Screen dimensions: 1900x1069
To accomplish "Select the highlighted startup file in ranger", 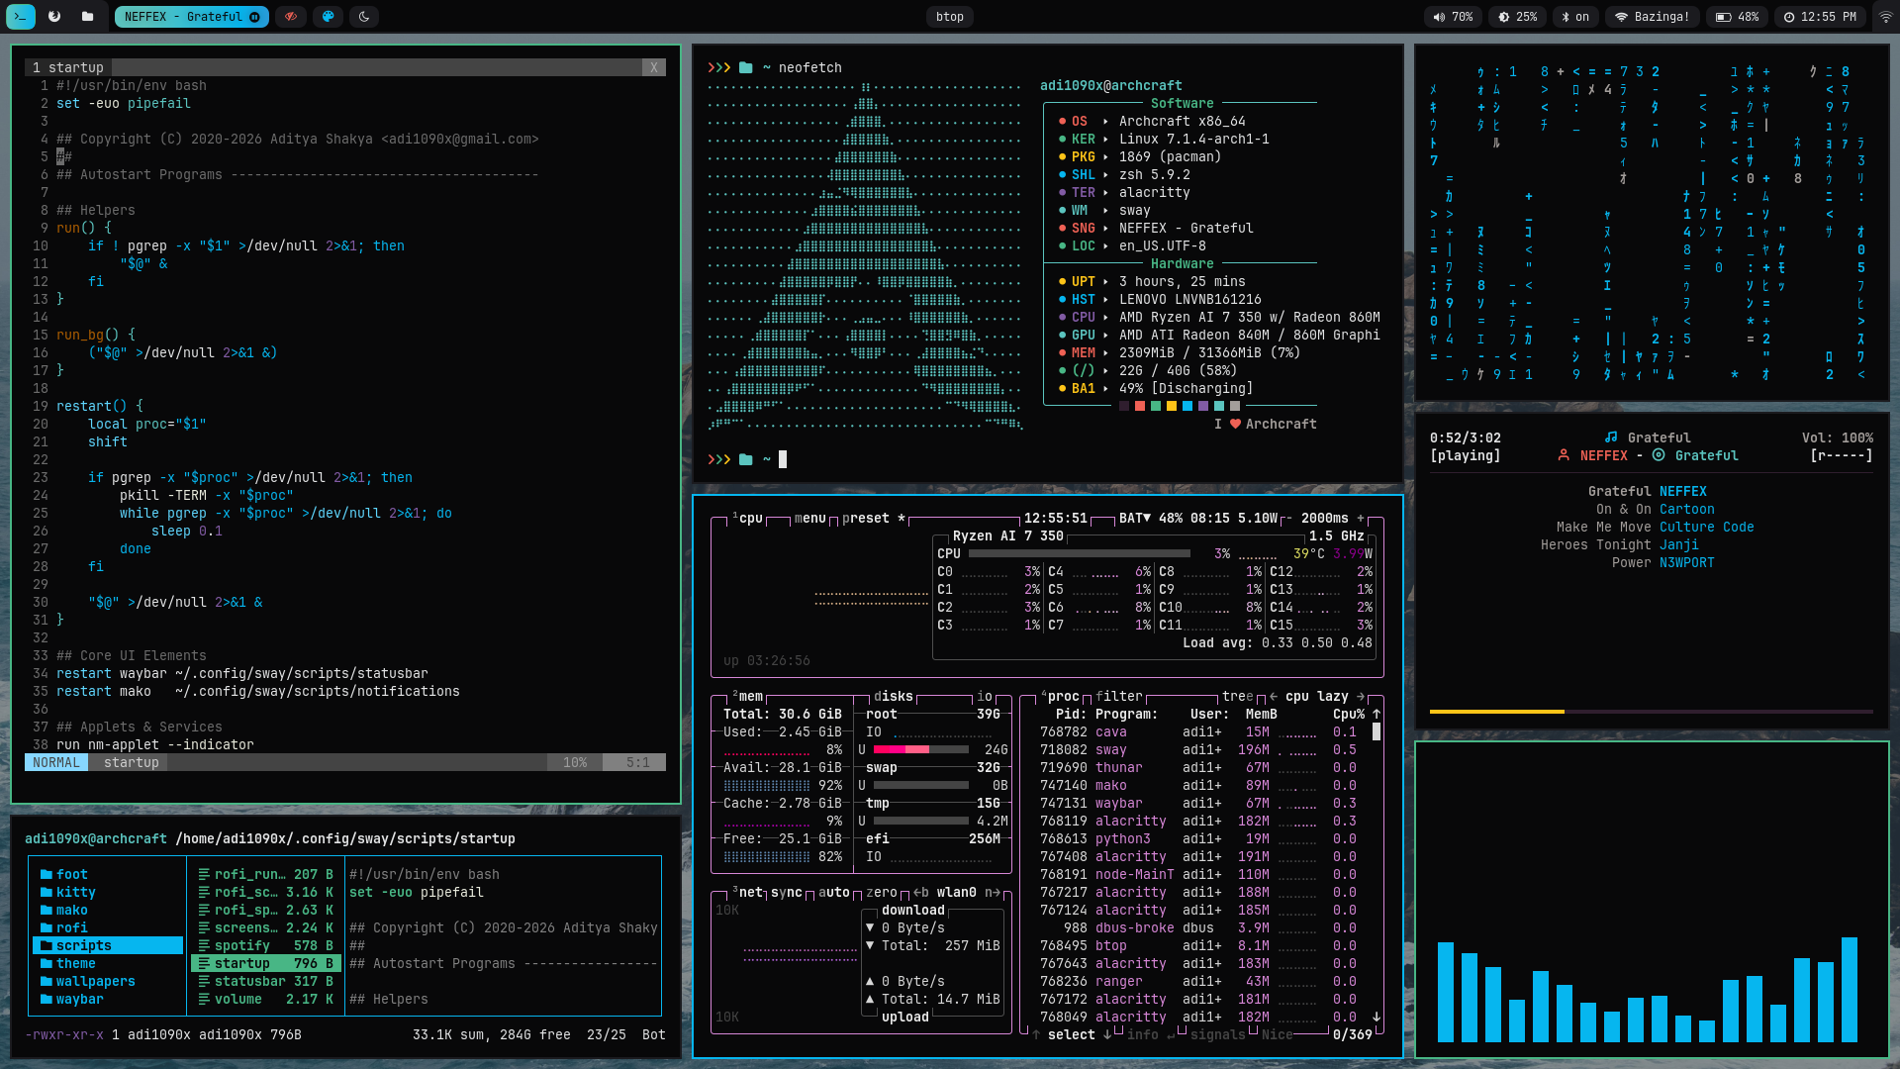I will (266, 963).
